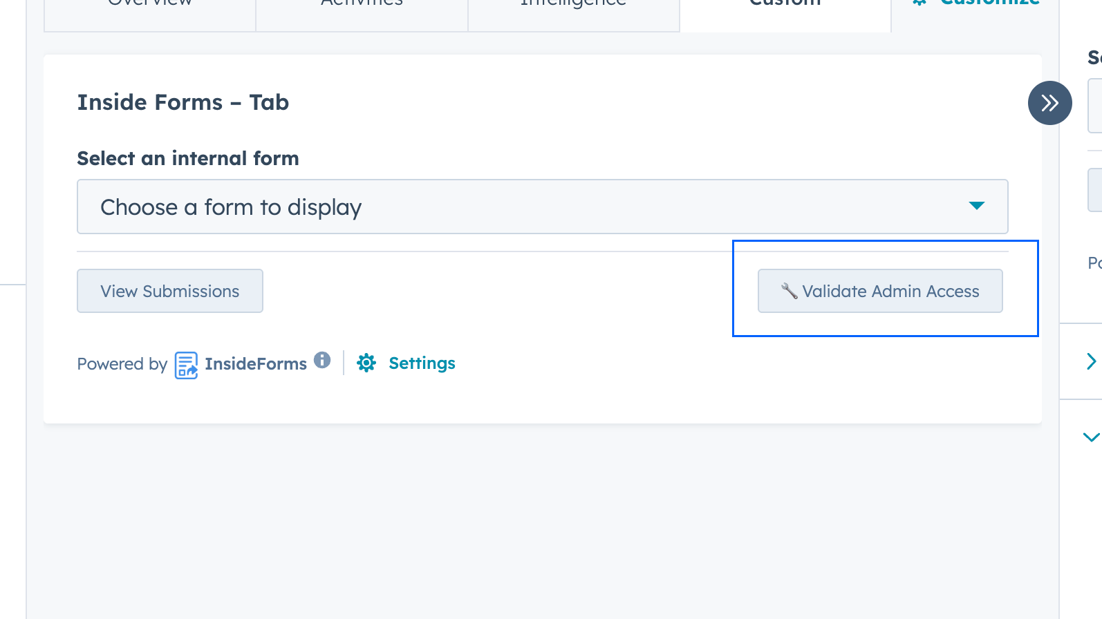Go to the Intelligence tab

coord(573,6)
